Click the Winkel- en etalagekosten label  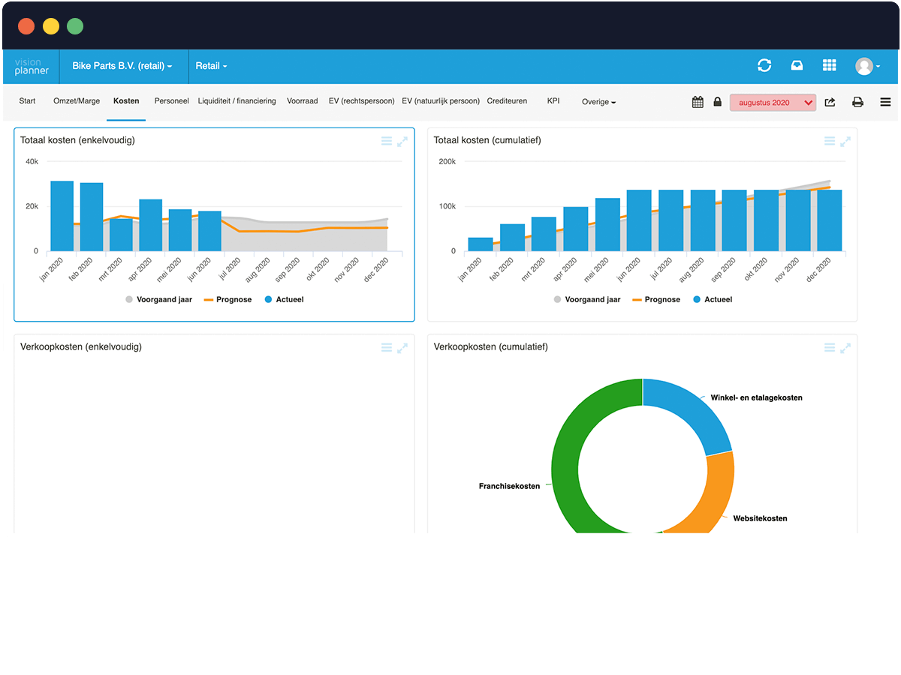(755, 397)
